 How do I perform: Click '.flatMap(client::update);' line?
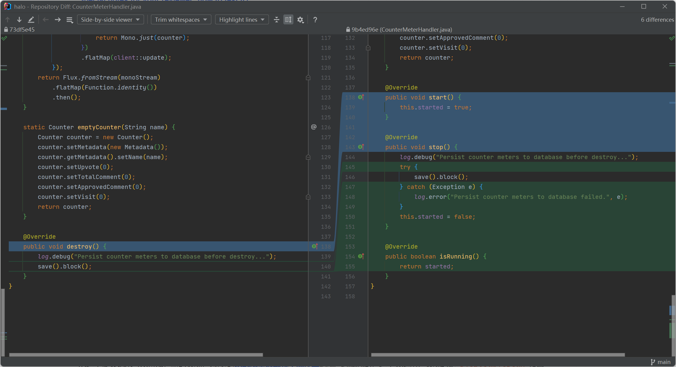126,58
